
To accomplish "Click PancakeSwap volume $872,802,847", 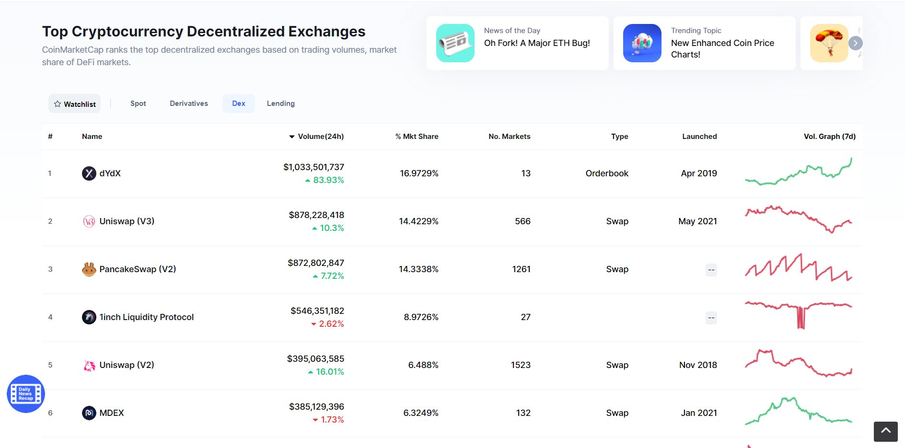I will click(x=316, y=263).
